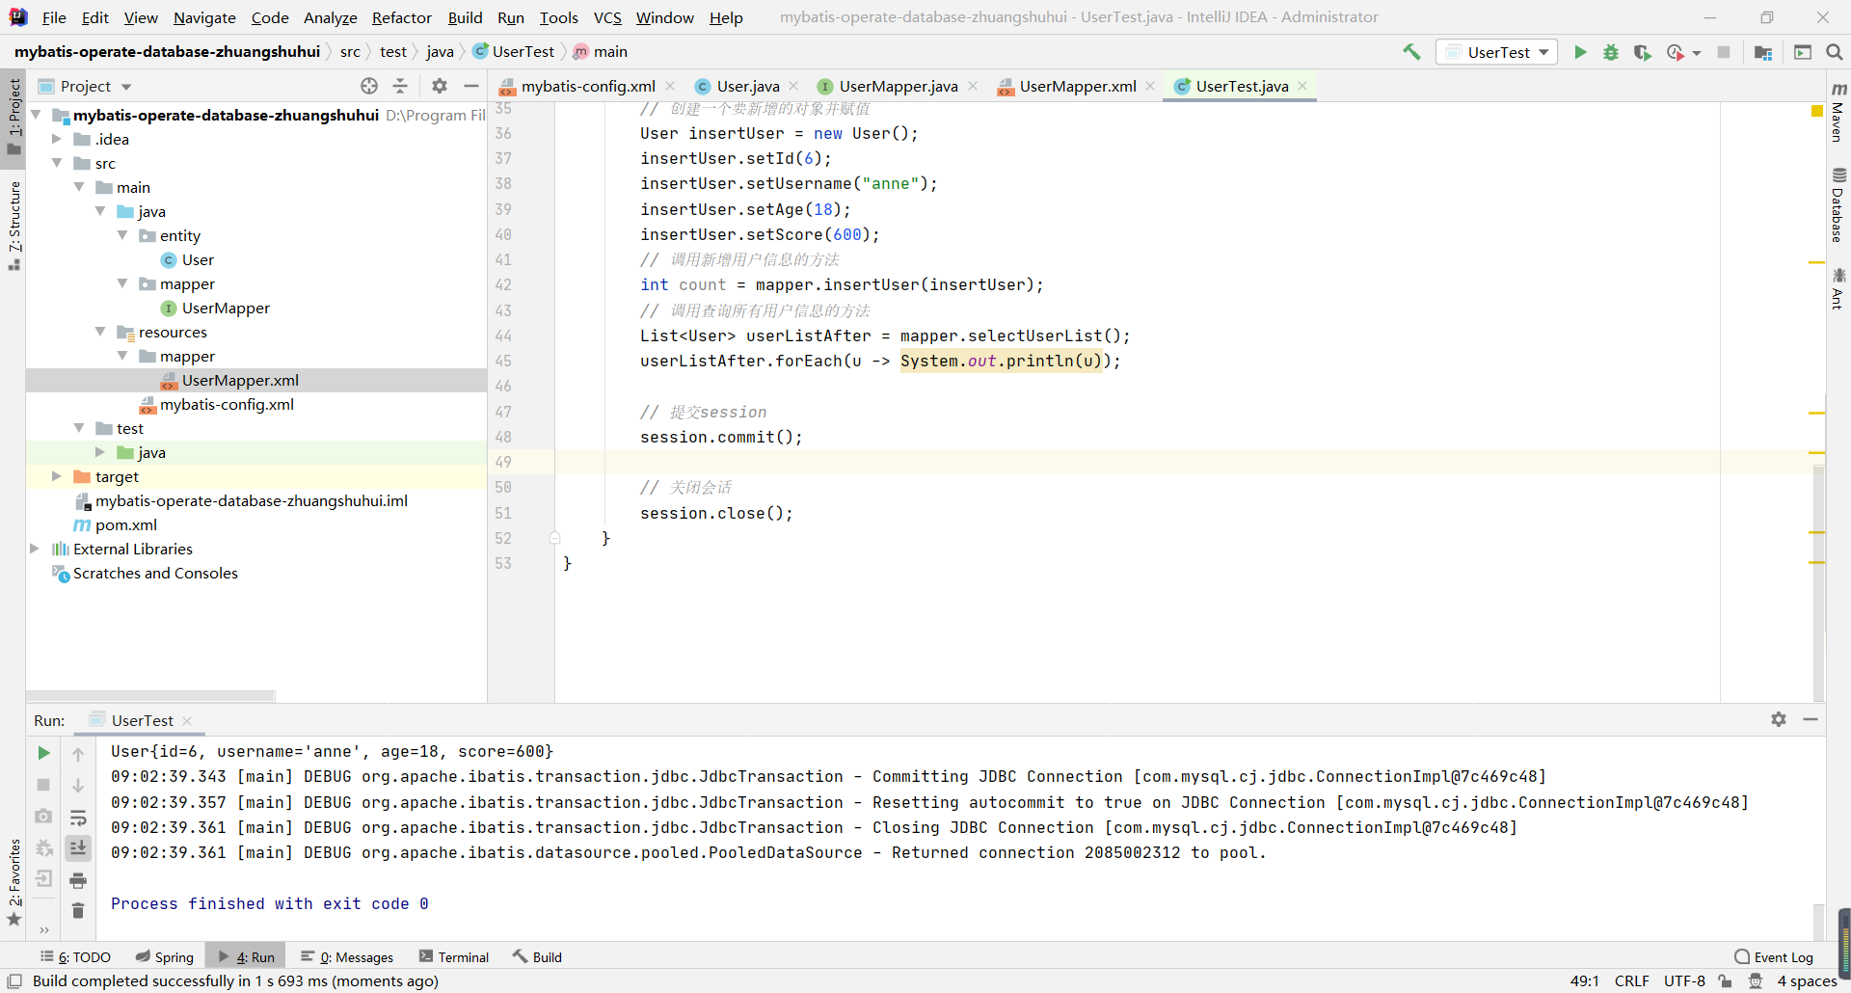Image resolution: width=1851 pixels, height=993 pixels.
Task: Click the up-arrow Up the Stack Trace icon
Action: coord(78,754)
